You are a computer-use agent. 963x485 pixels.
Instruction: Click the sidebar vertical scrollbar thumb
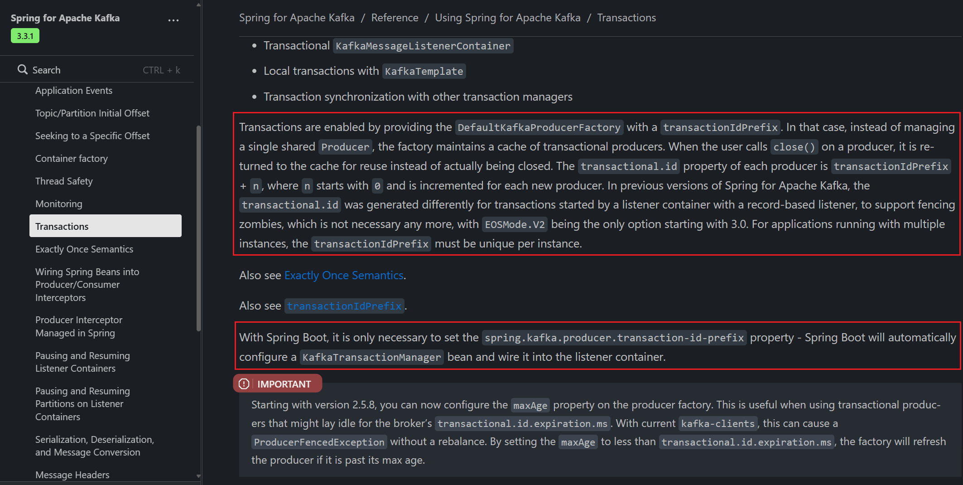click(x=198, y=228)
